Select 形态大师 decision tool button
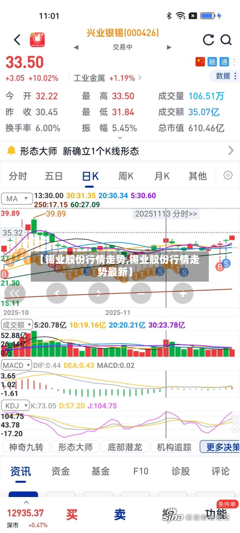Viewport: 240px width, 533px height. [x=75, y=447]
